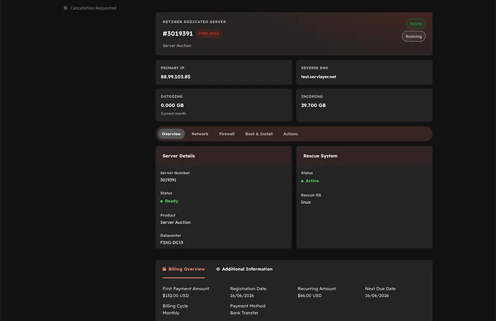
Task: Click outgoing traffic value 0.000 GB
Action: [x=172, y=105]
